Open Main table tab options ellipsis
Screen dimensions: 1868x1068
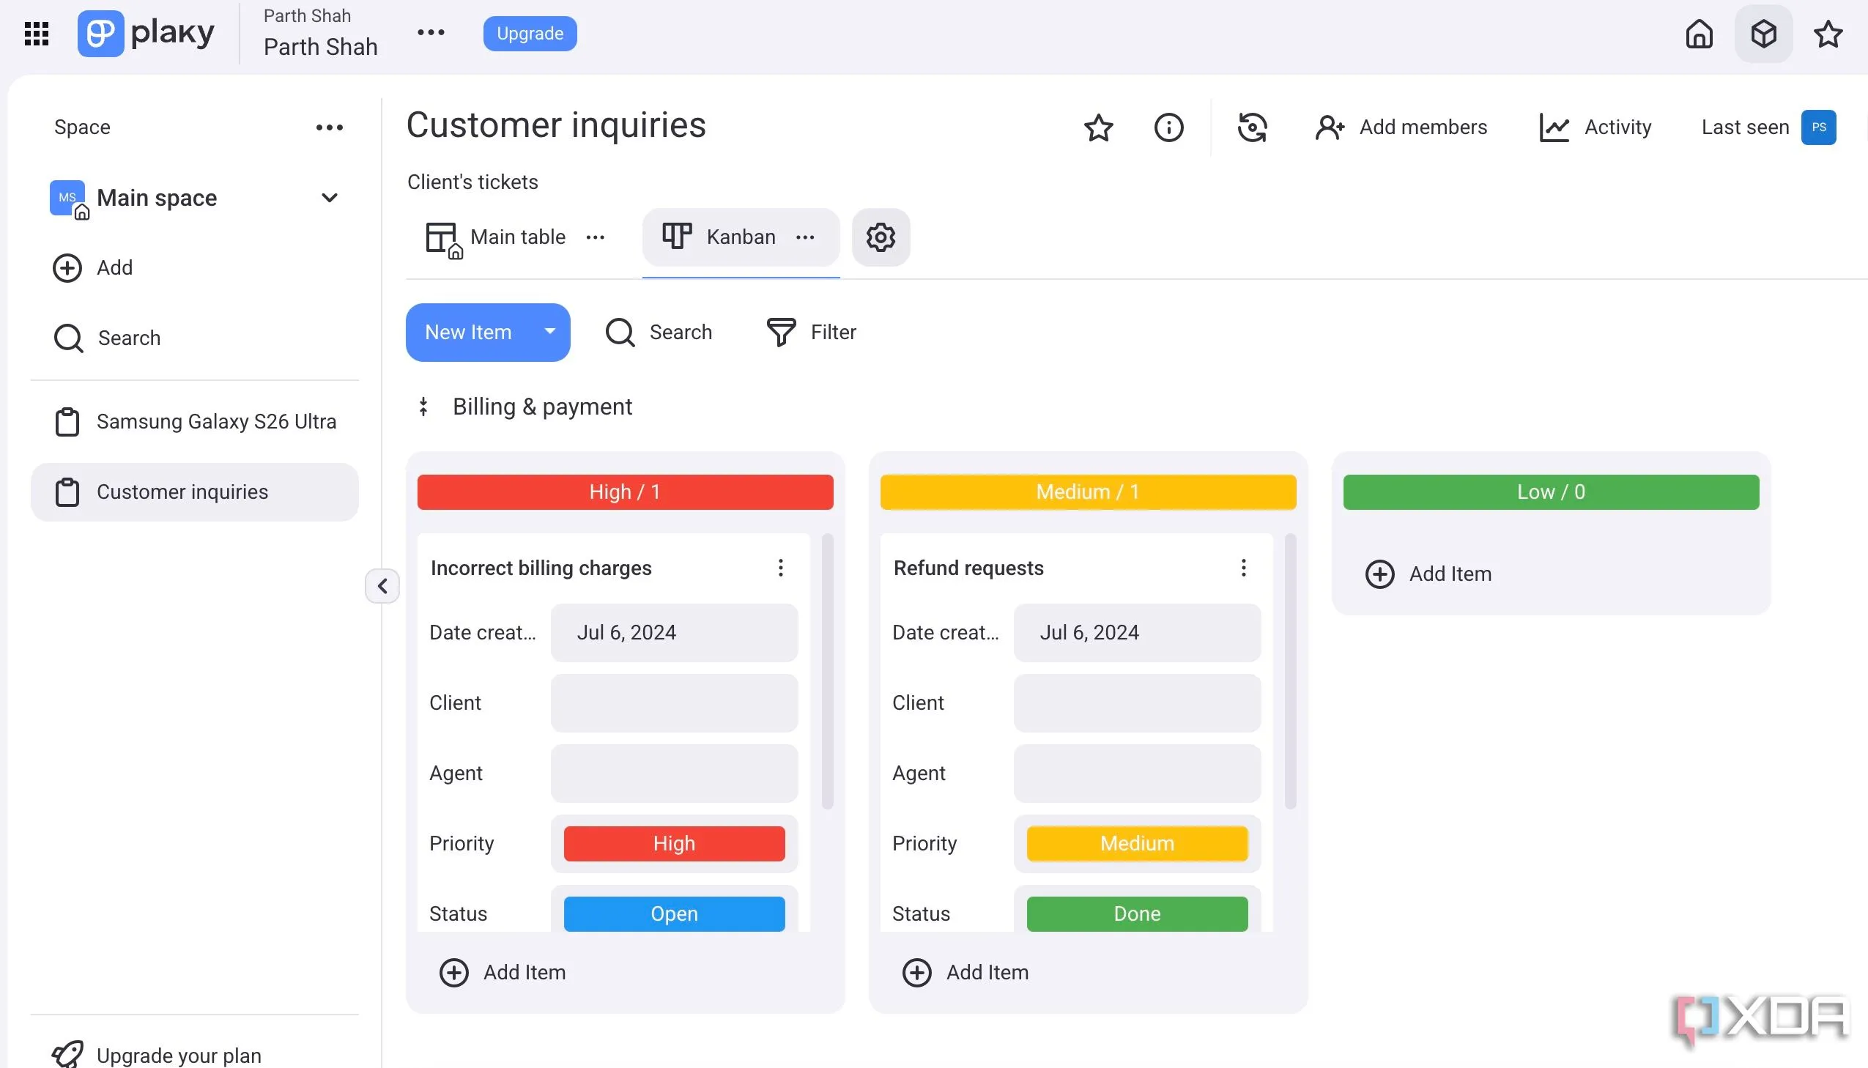(x=596, y=237)
